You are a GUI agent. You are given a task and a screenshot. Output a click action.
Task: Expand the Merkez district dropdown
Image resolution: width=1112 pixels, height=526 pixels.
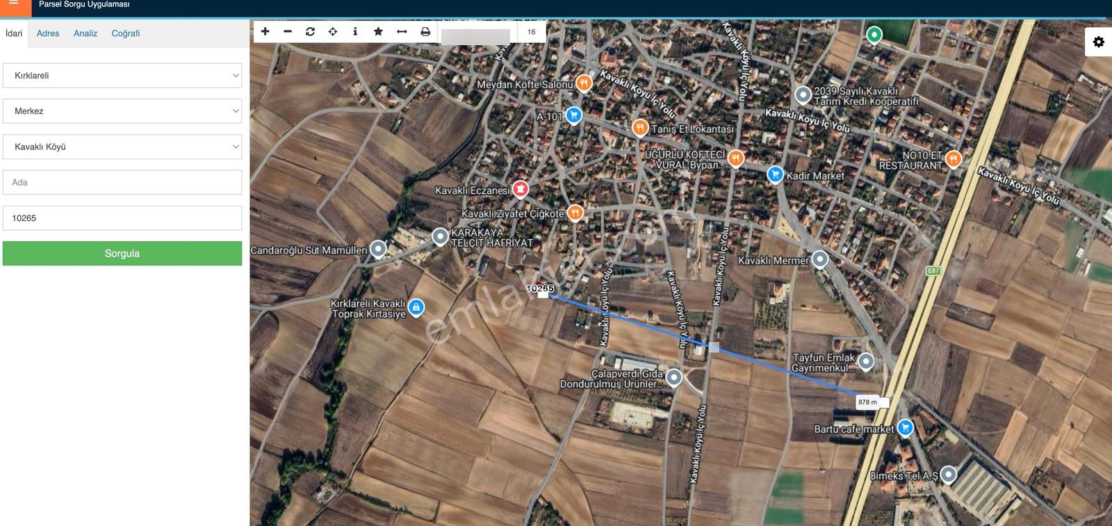pyautogui.click(x=122, y=111)
